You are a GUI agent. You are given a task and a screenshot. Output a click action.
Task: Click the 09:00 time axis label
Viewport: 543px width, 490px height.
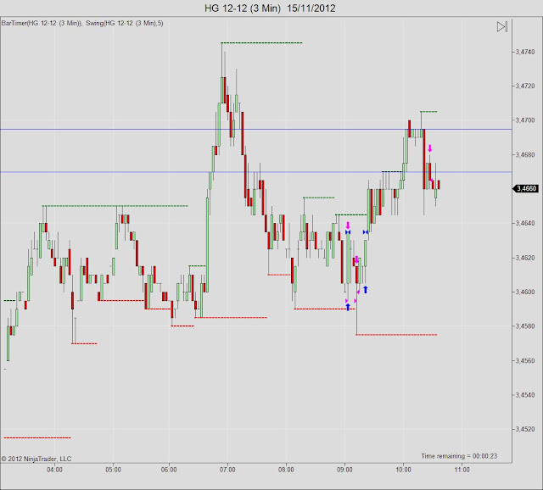(344, 470)
